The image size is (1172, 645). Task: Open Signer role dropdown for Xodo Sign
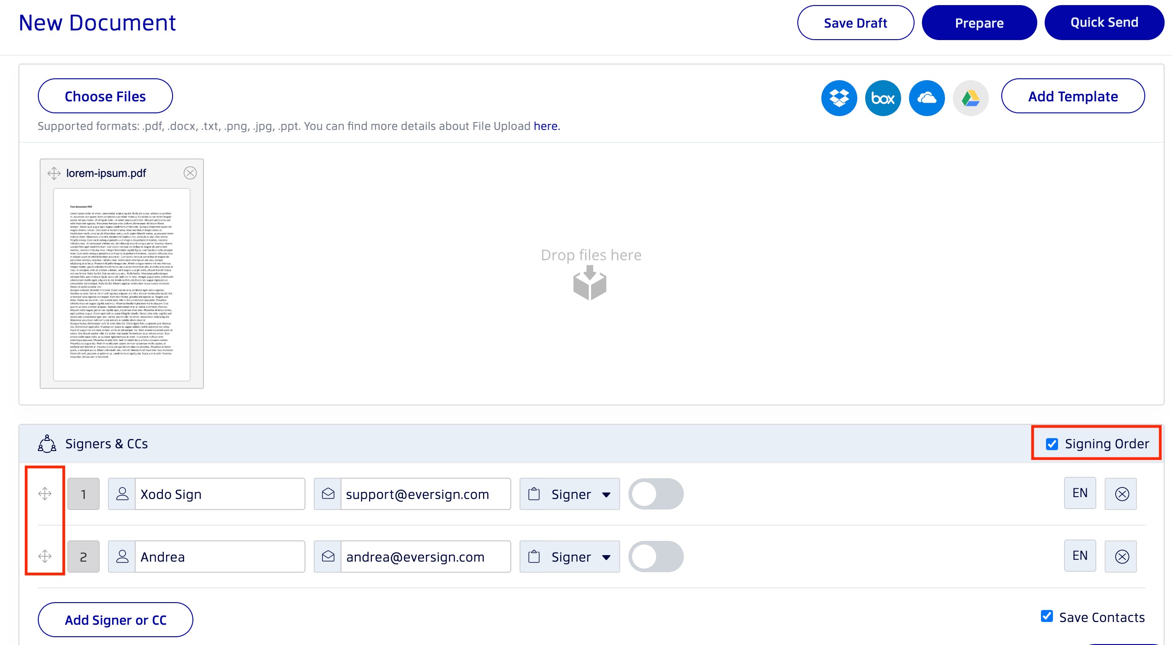click(570, 494)
